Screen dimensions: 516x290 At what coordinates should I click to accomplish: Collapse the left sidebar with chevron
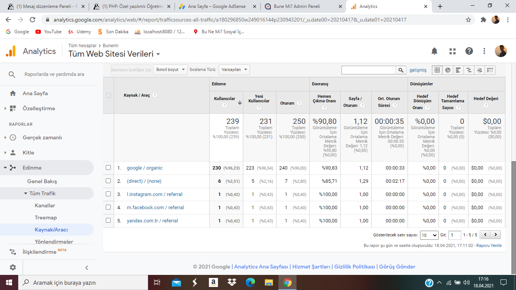point(87,268)
